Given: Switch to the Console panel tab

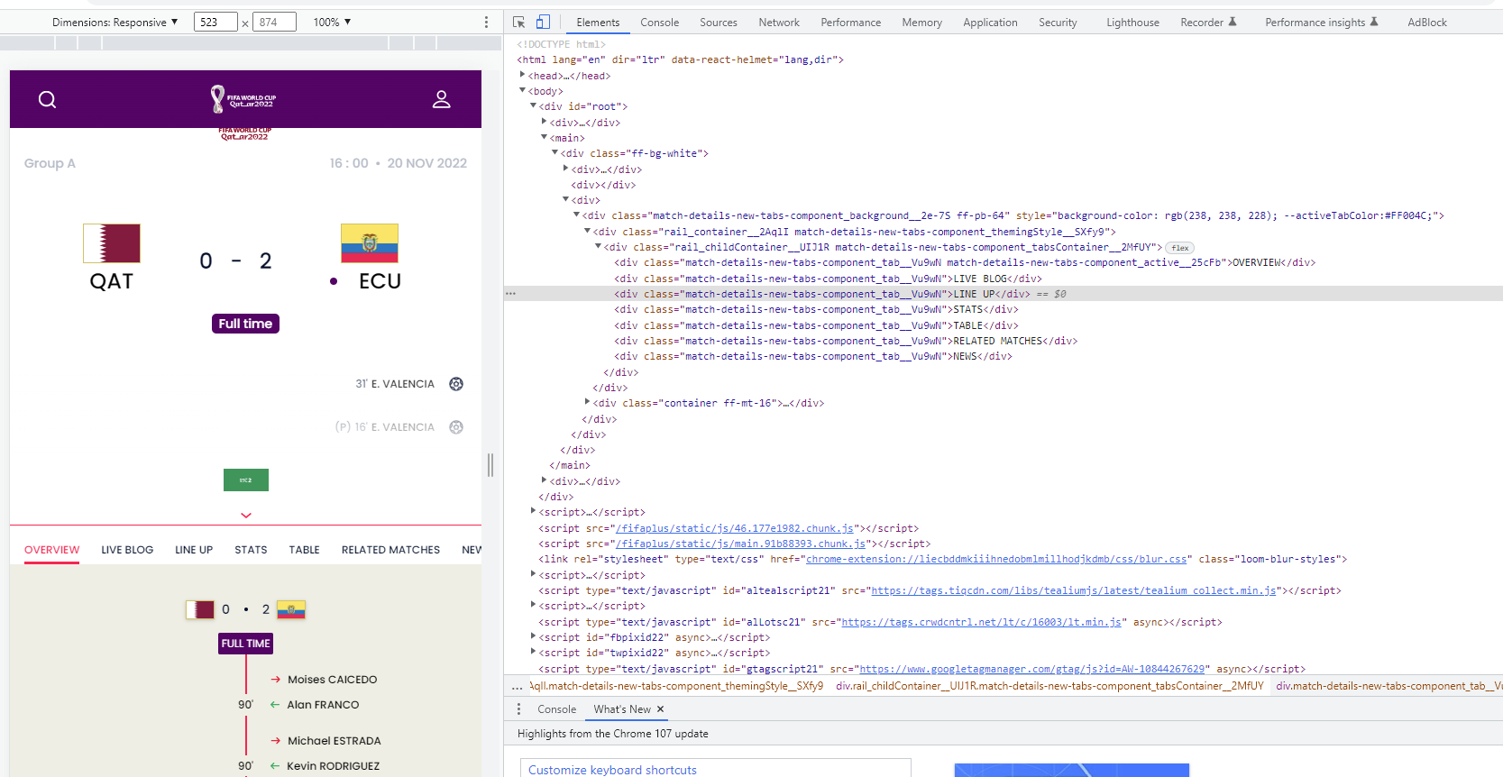Looking at the screenshot, I should [x=660, y=23].
